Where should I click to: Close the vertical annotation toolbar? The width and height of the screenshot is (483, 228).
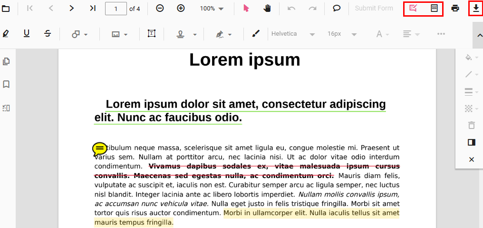[471, 159]
